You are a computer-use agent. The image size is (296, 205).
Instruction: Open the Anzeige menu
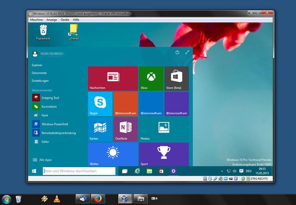coord(52,20)
